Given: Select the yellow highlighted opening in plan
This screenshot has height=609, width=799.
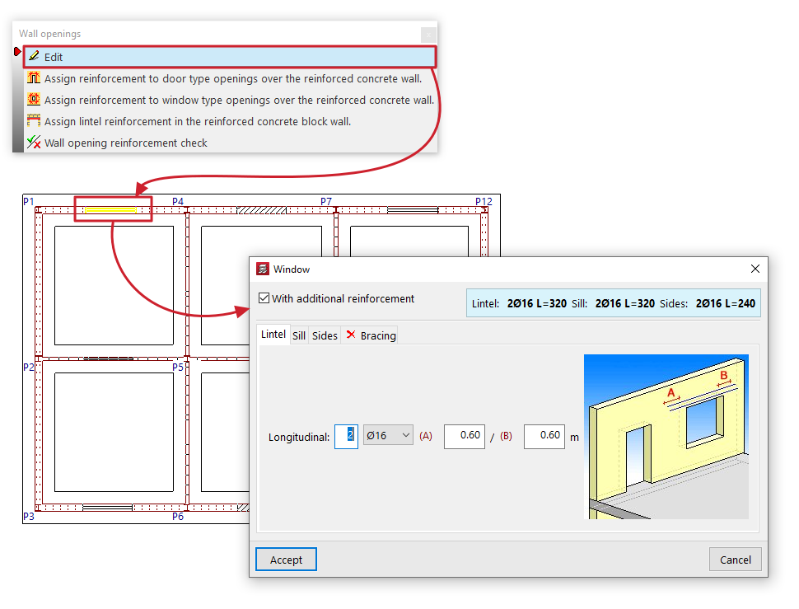Looking at the screenshot, I should [x=110, y=209].
